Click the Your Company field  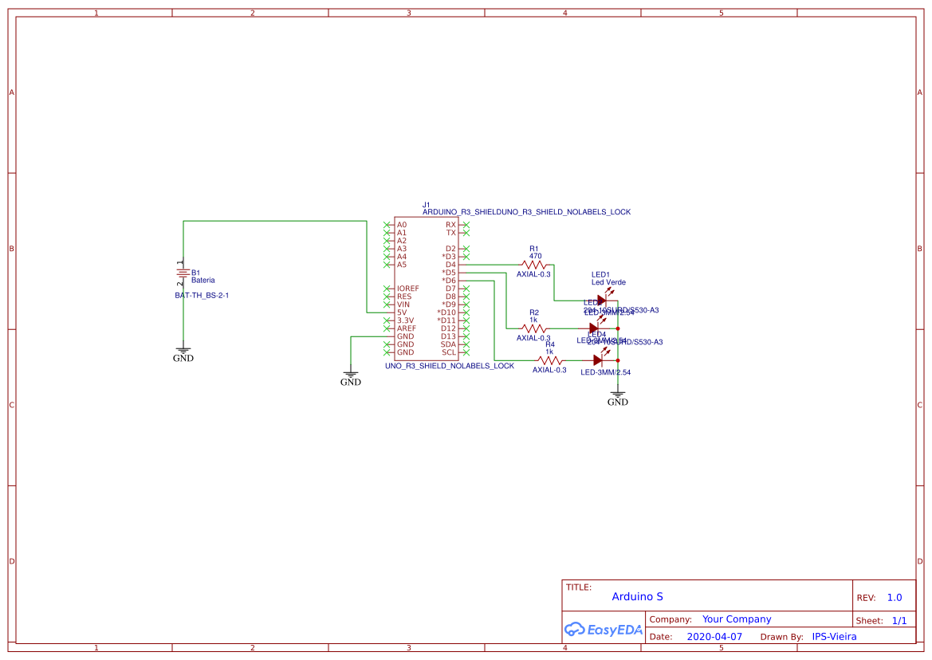click(737, 619)
